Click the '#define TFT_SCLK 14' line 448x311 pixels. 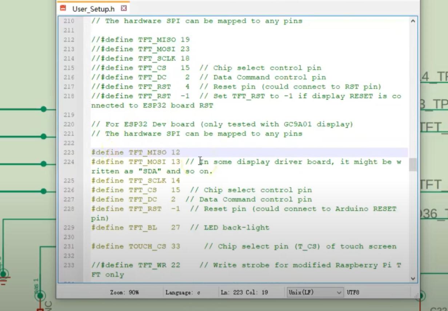tap(136, 181)
